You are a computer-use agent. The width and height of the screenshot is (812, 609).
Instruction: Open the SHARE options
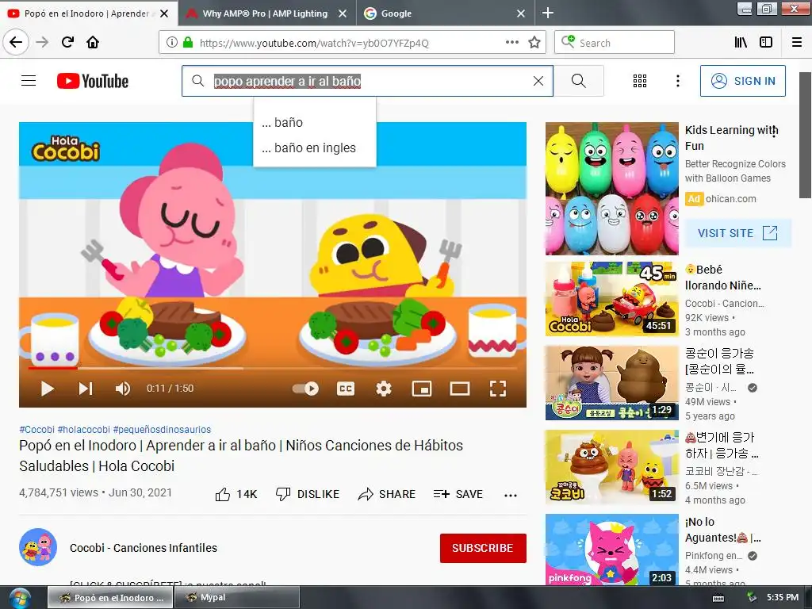[386, 494]
